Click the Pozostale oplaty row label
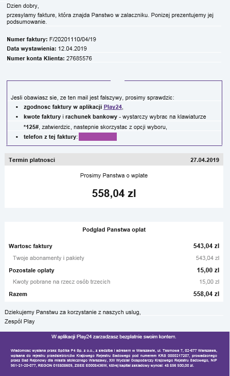Screen dimensions: 230x376 [31, 270]
